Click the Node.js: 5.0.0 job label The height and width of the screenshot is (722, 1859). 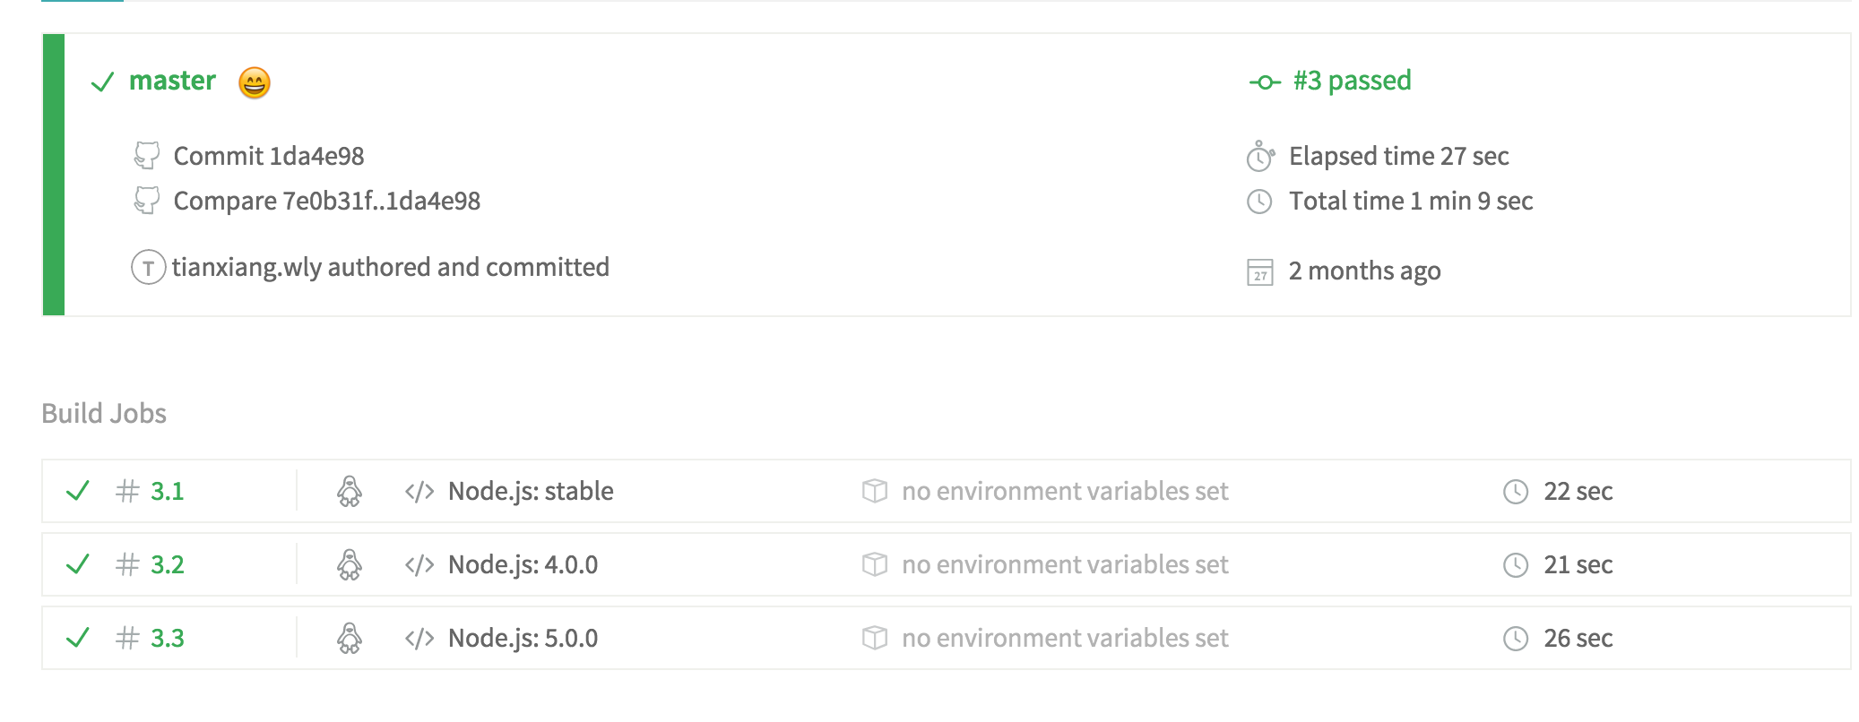click(523, 638)
